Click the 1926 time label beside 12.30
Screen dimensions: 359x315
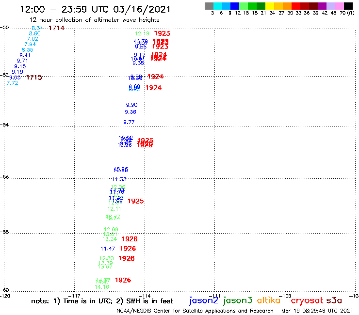[127, 258]
